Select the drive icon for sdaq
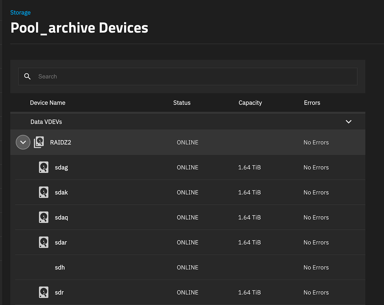 [x=43, y=217]
